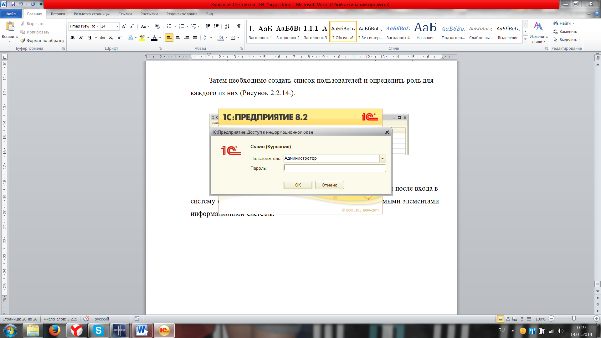Toggle justify text alignment
601x338 pixels.
[x=195, y=38]
